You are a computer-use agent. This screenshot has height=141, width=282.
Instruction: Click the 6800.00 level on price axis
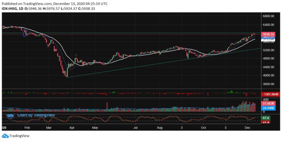(268, 16)
